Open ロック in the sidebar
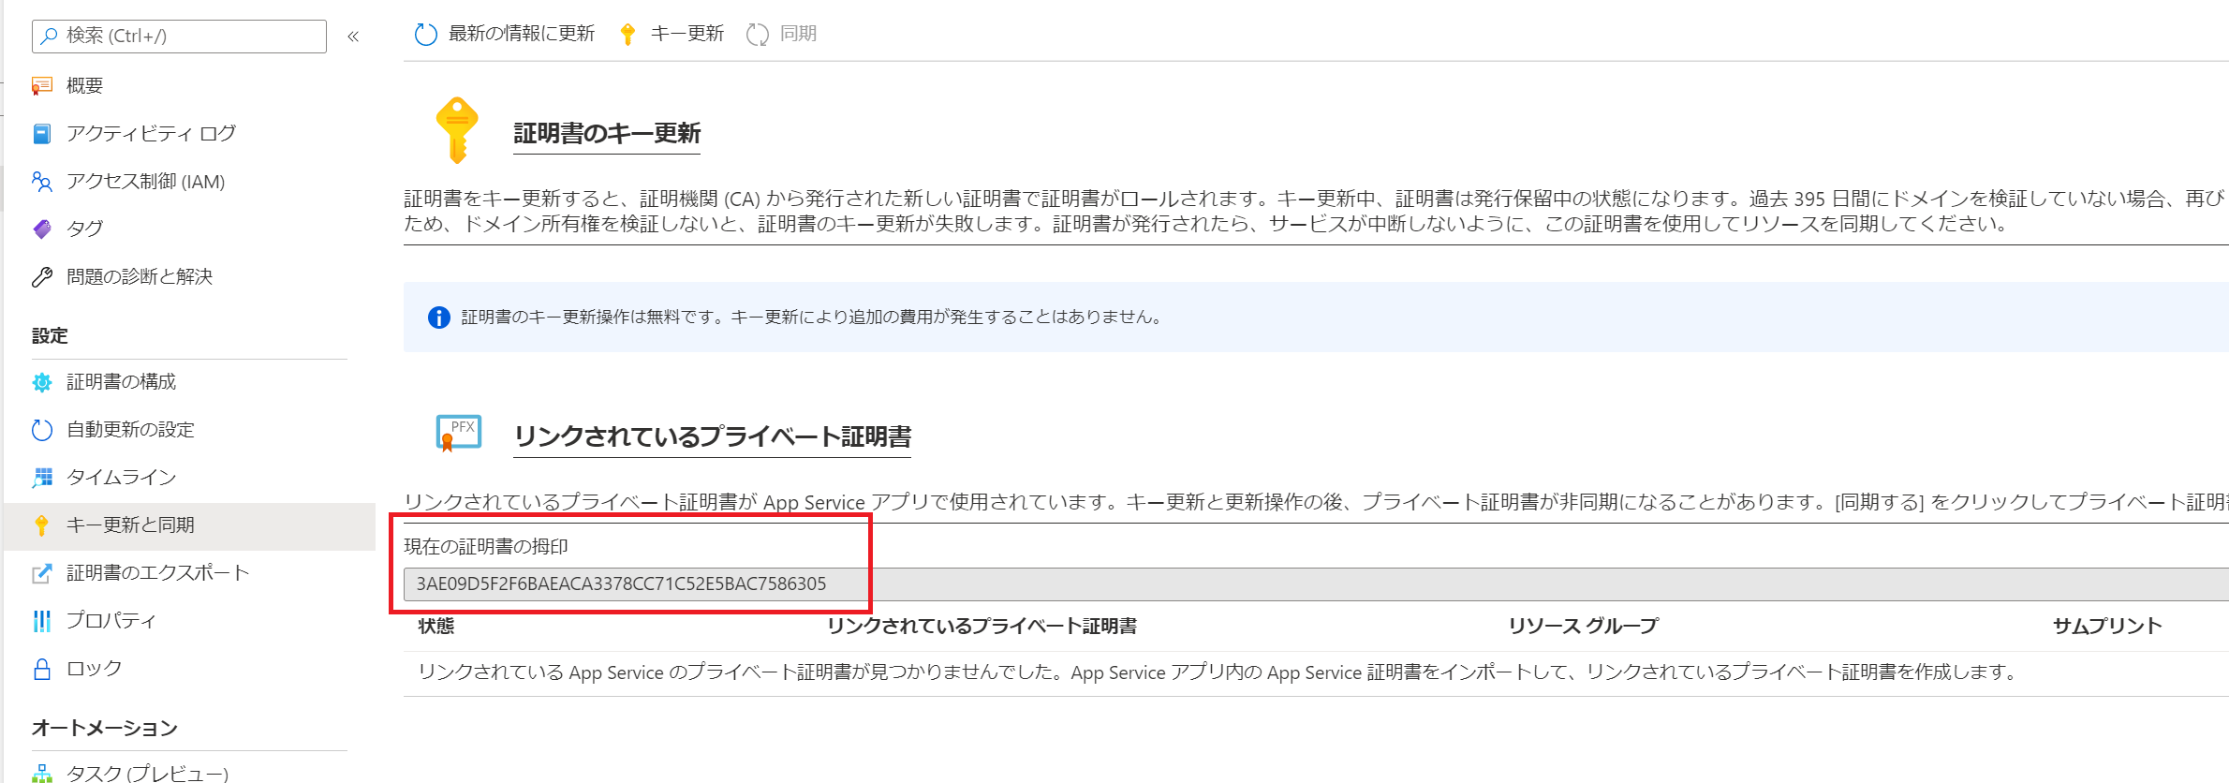The width and height of the screenshot is (2229, 783). tap(94, 669)
